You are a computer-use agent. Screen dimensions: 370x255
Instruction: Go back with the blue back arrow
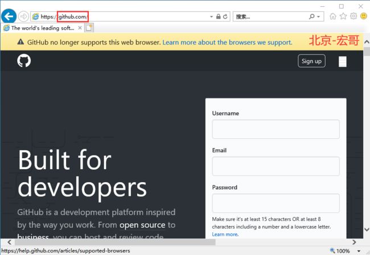tap(9, 17)
